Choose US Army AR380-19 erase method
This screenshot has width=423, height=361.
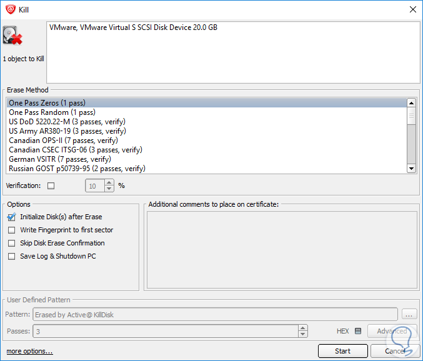click(206, 131)
